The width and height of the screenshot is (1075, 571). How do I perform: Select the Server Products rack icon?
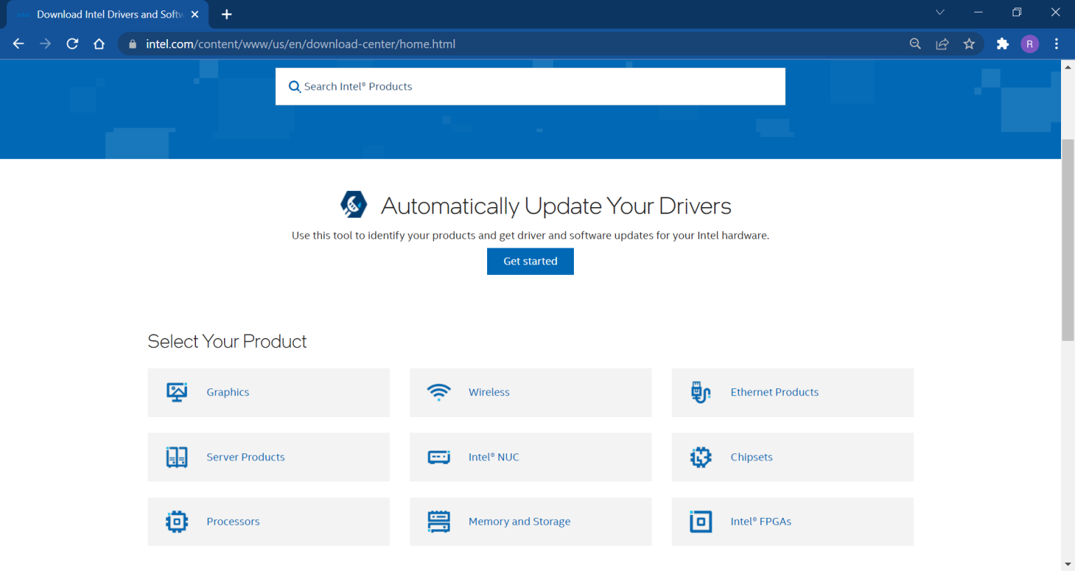176,457
